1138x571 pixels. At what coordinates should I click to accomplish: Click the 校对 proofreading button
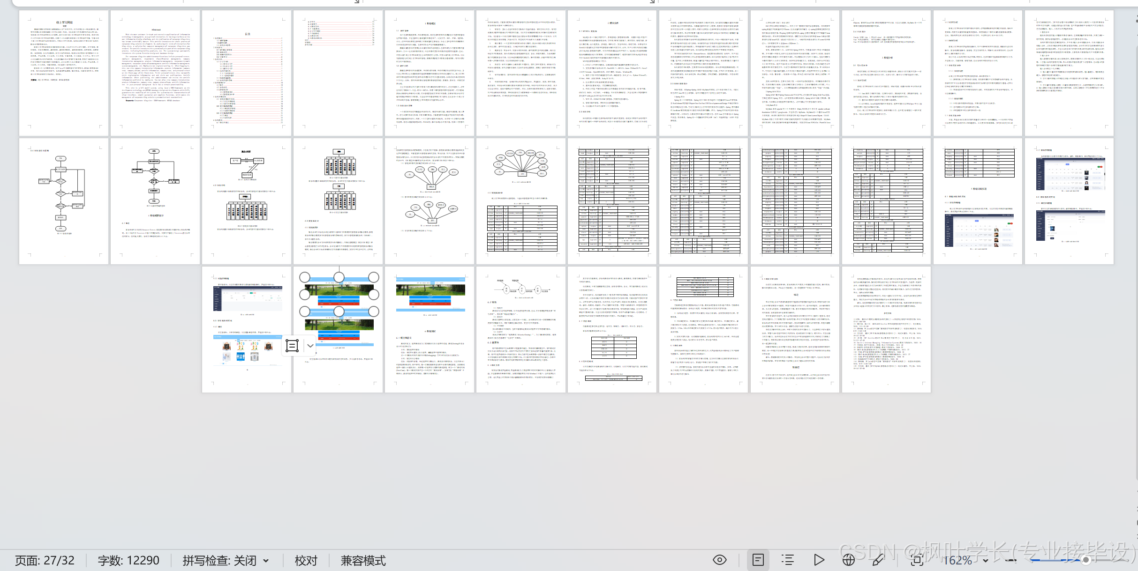point(306,560)
